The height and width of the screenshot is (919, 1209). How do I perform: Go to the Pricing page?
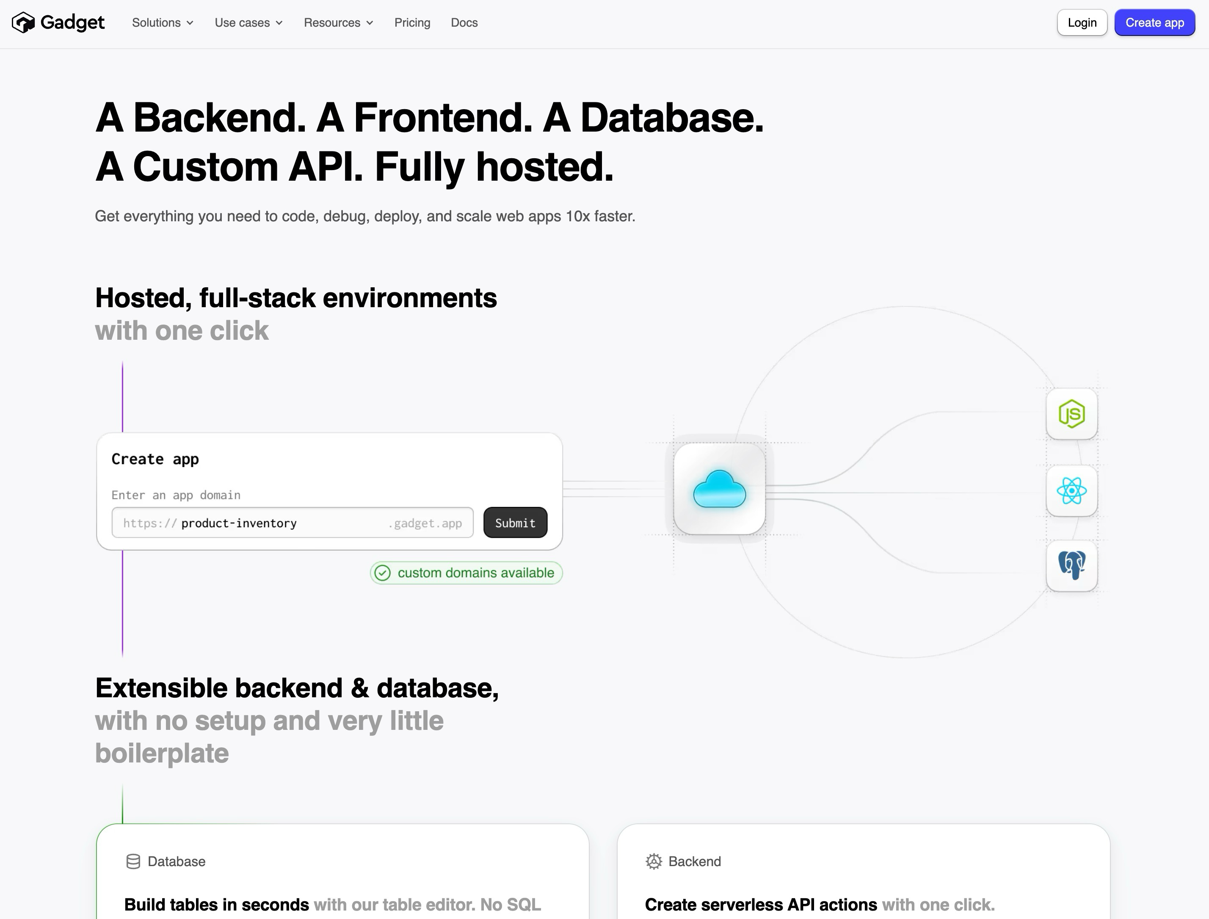click(x=412, y=23)
